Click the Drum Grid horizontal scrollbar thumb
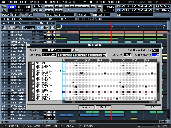 74,102
